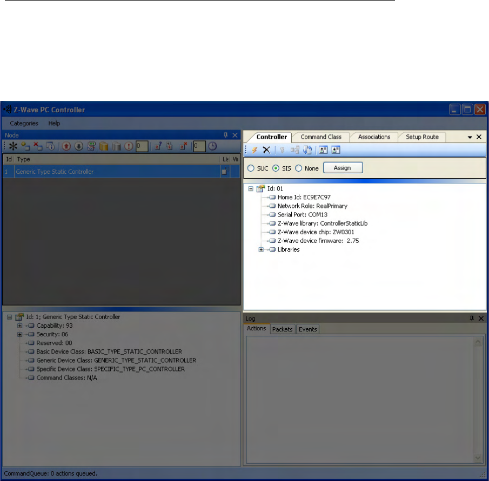Select Z-Wave device chip: ZW0301 item

tap(316, 232)
